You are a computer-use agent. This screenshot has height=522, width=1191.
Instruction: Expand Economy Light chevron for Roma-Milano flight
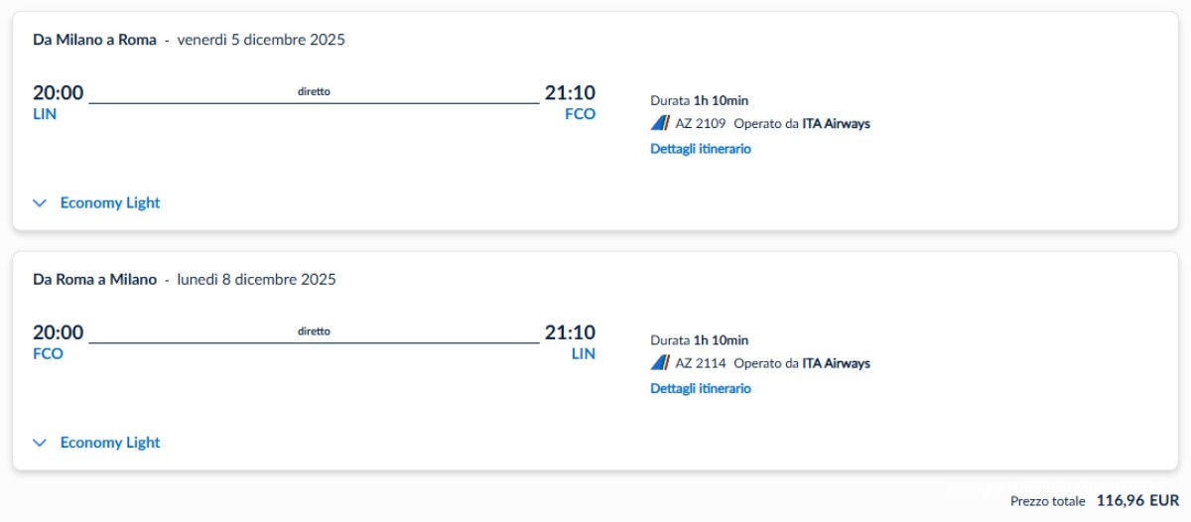pos(40,444)
